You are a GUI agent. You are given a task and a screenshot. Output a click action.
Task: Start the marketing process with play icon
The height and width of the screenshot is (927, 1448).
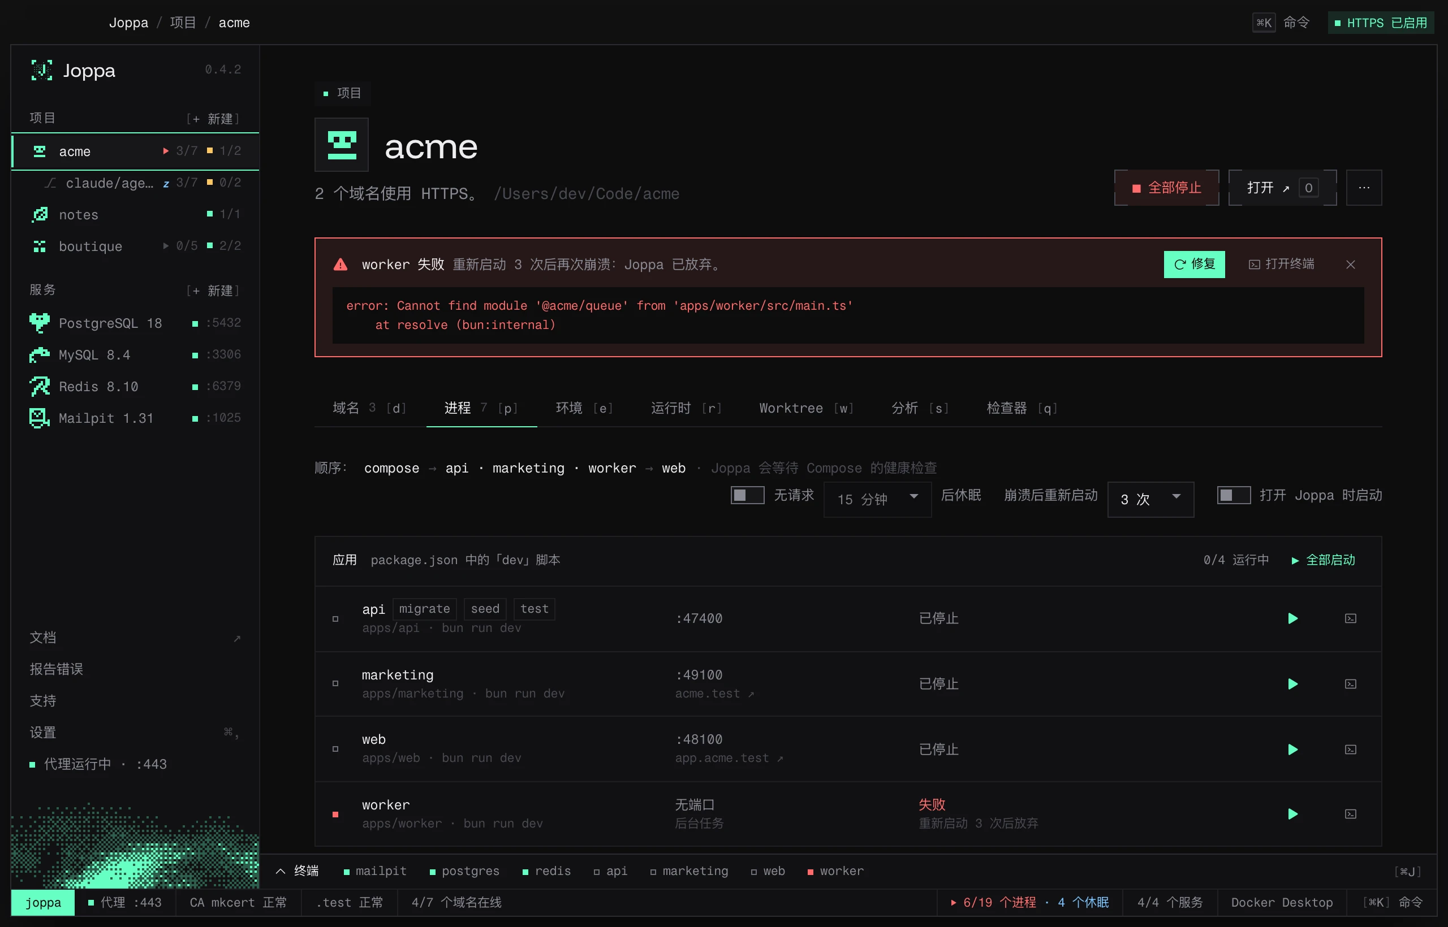point(1292,684)
